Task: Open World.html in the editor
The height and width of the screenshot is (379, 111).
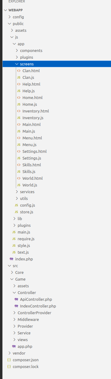Action: pyautogui.click(x=33, y=178)
